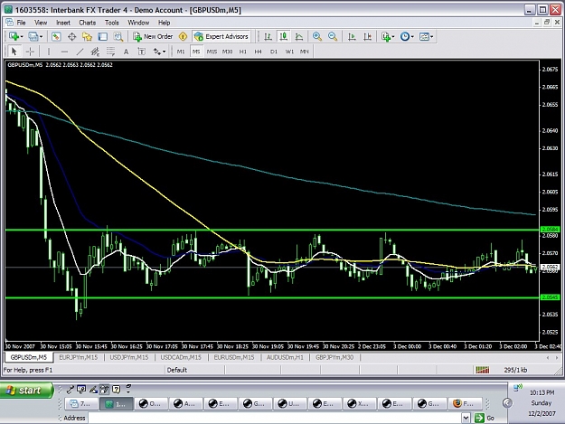The image size is (565, 424).
Task: Open the Tools menu
Action: tap(112, 23)
